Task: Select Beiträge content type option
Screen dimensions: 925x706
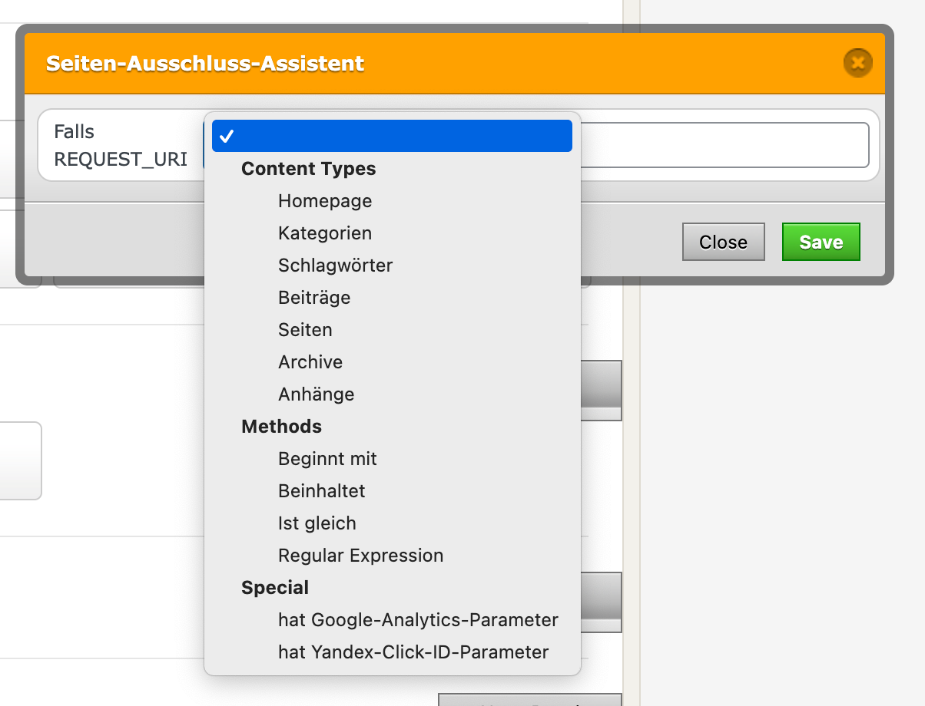Action: coord(314,298)
